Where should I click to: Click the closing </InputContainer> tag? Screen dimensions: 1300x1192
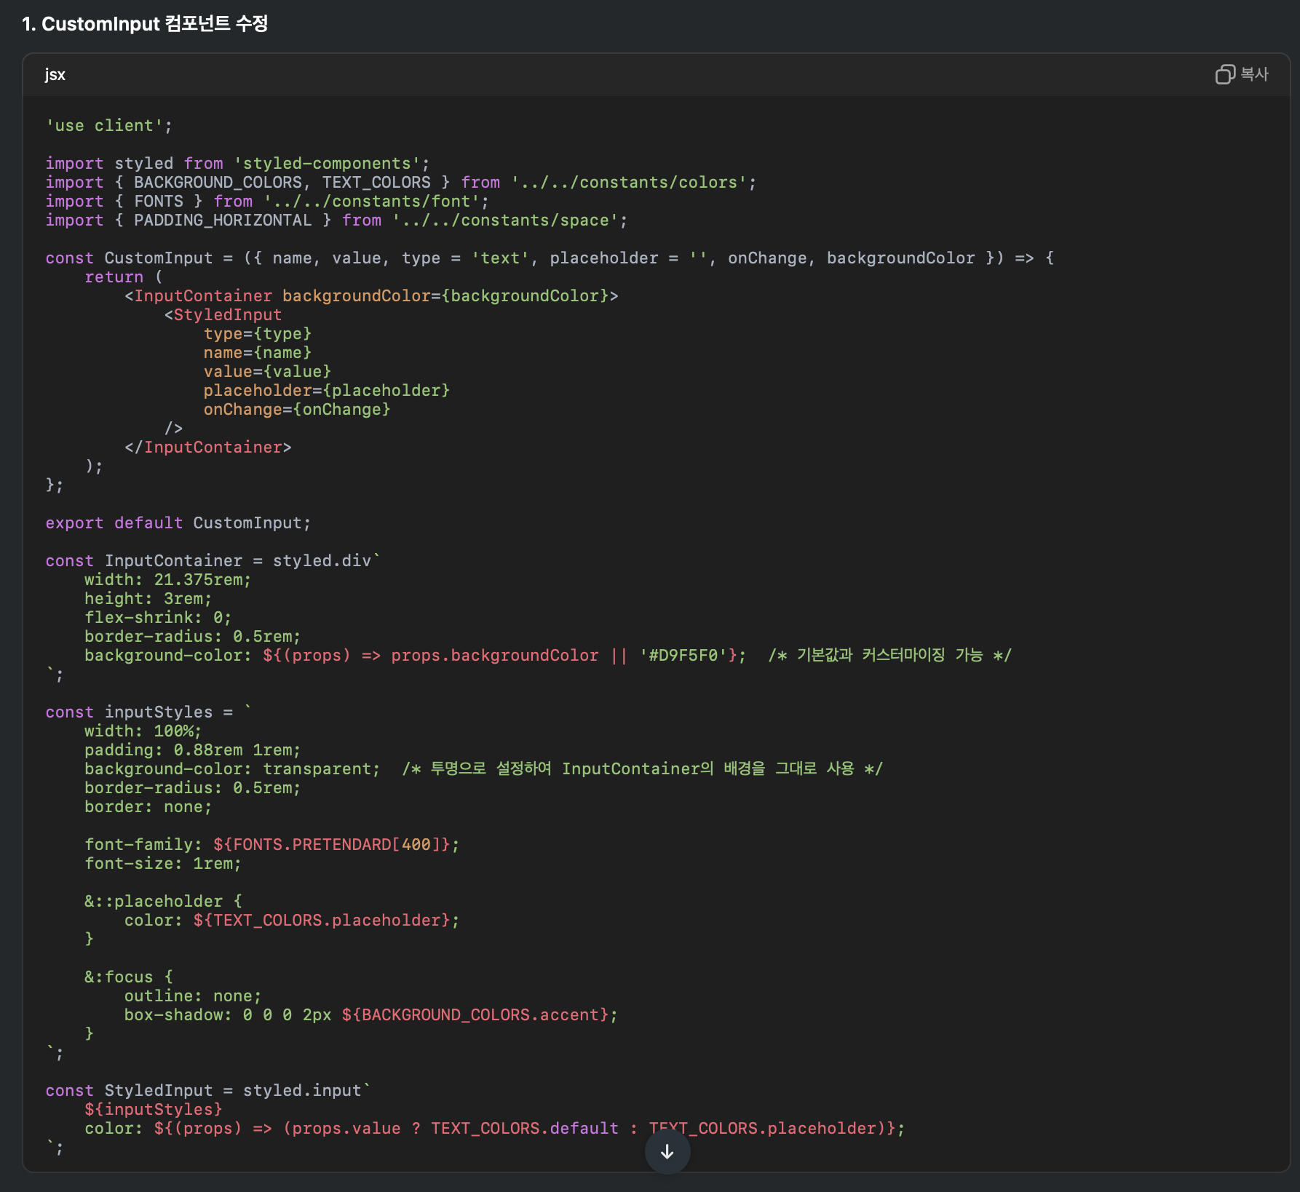(208, 448)
